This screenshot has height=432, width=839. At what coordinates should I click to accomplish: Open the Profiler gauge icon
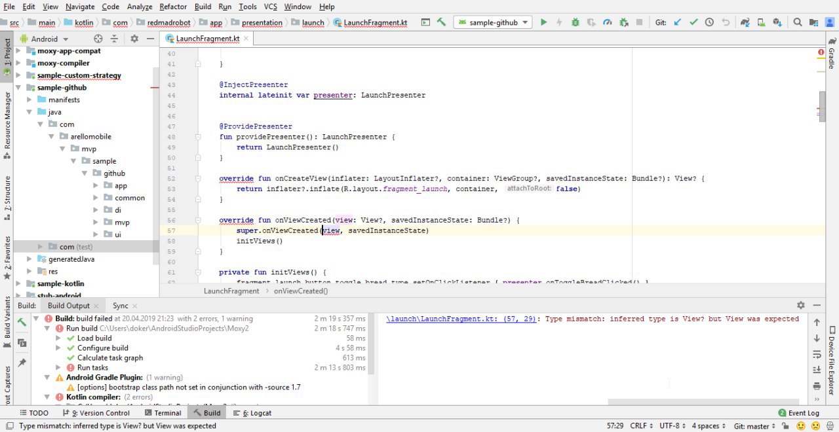pyautogui.click(x=607, y=22)
